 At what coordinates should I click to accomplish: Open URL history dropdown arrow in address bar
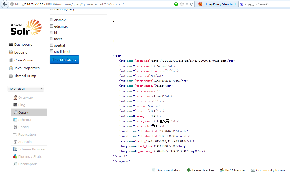coord(187,4)
